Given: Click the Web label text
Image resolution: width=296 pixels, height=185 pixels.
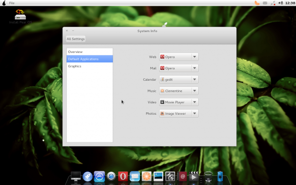Looking at the screenshot, I should (x=152, y=57).
